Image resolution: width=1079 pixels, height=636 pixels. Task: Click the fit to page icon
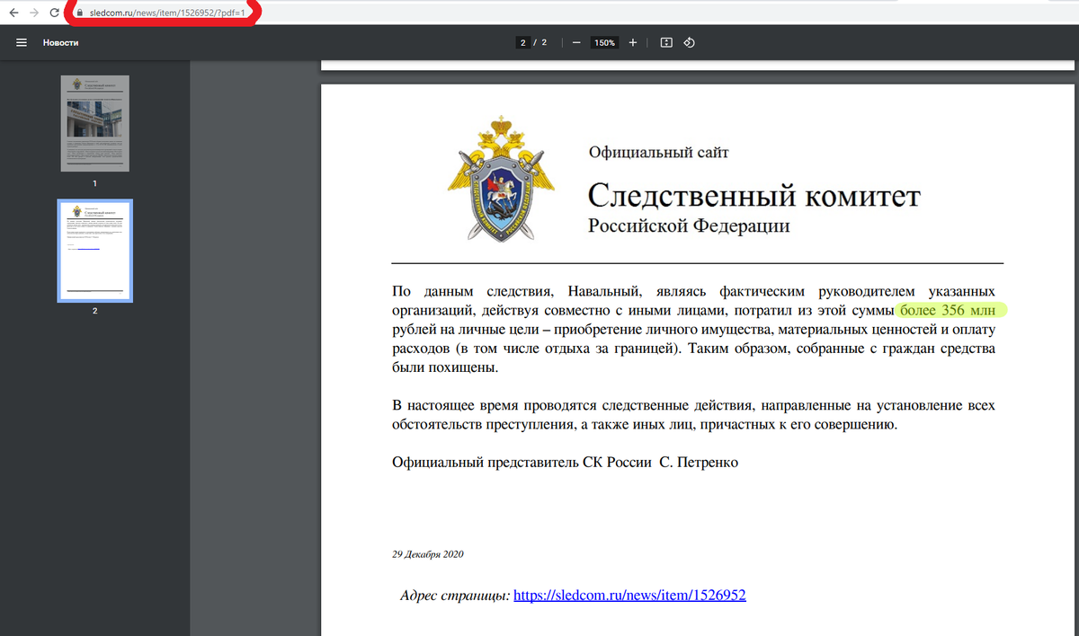(x=666, y=42)
